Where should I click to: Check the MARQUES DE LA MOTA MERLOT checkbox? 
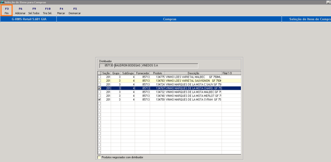tap(99, 96)
